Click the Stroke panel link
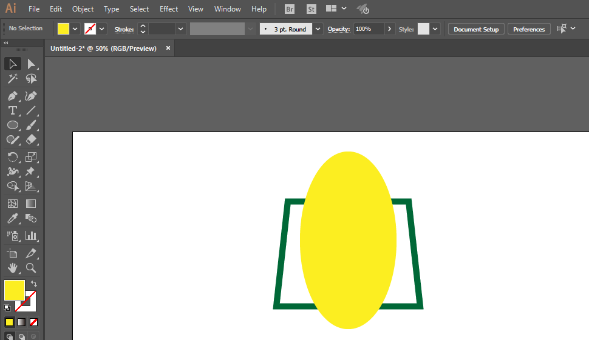 (124, 29)
